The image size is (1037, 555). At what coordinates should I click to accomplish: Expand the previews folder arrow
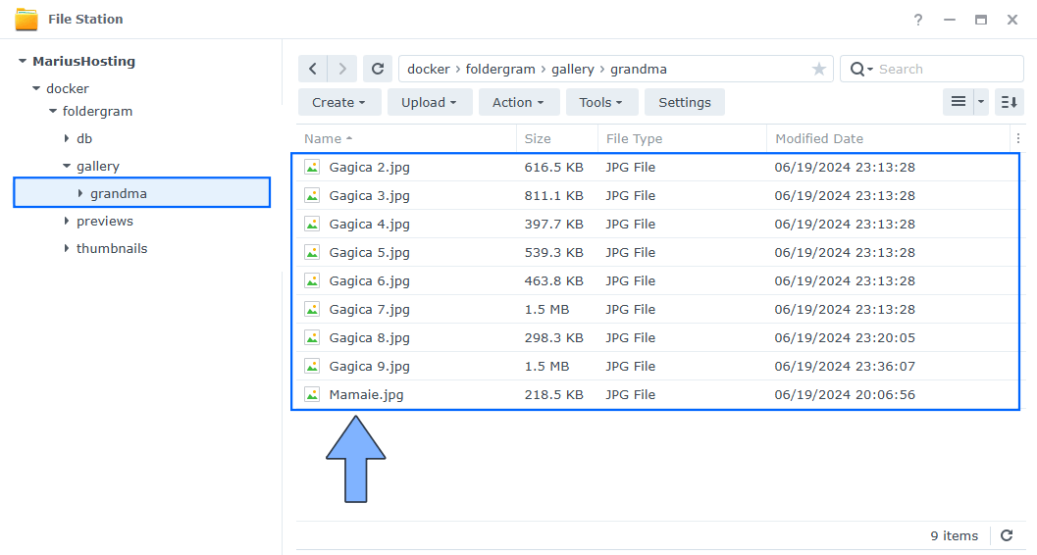[x=66, y=221]
